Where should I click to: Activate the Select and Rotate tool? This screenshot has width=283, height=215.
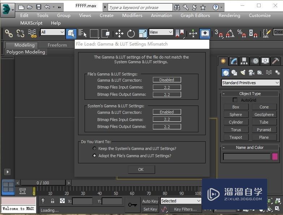coord(131,34)
